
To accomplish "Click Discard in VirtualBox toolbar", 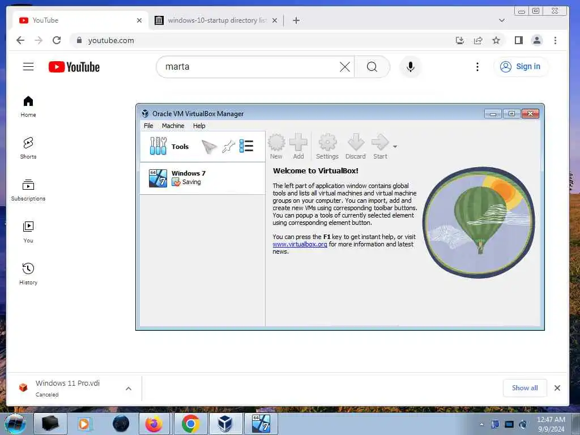I will [x=356, y=147].
